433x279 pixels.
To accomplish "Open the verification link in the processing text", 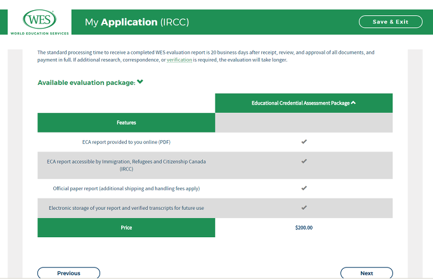I will point(179,60).
